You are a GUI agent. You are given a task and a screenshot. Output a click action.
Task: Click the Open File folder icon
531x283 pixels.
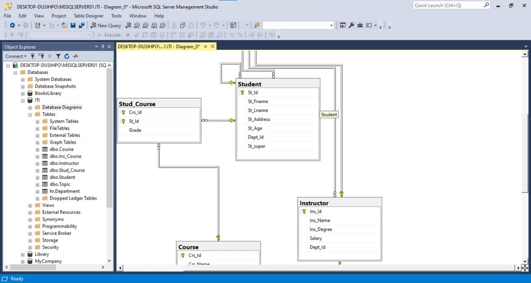tap(64, 25)
